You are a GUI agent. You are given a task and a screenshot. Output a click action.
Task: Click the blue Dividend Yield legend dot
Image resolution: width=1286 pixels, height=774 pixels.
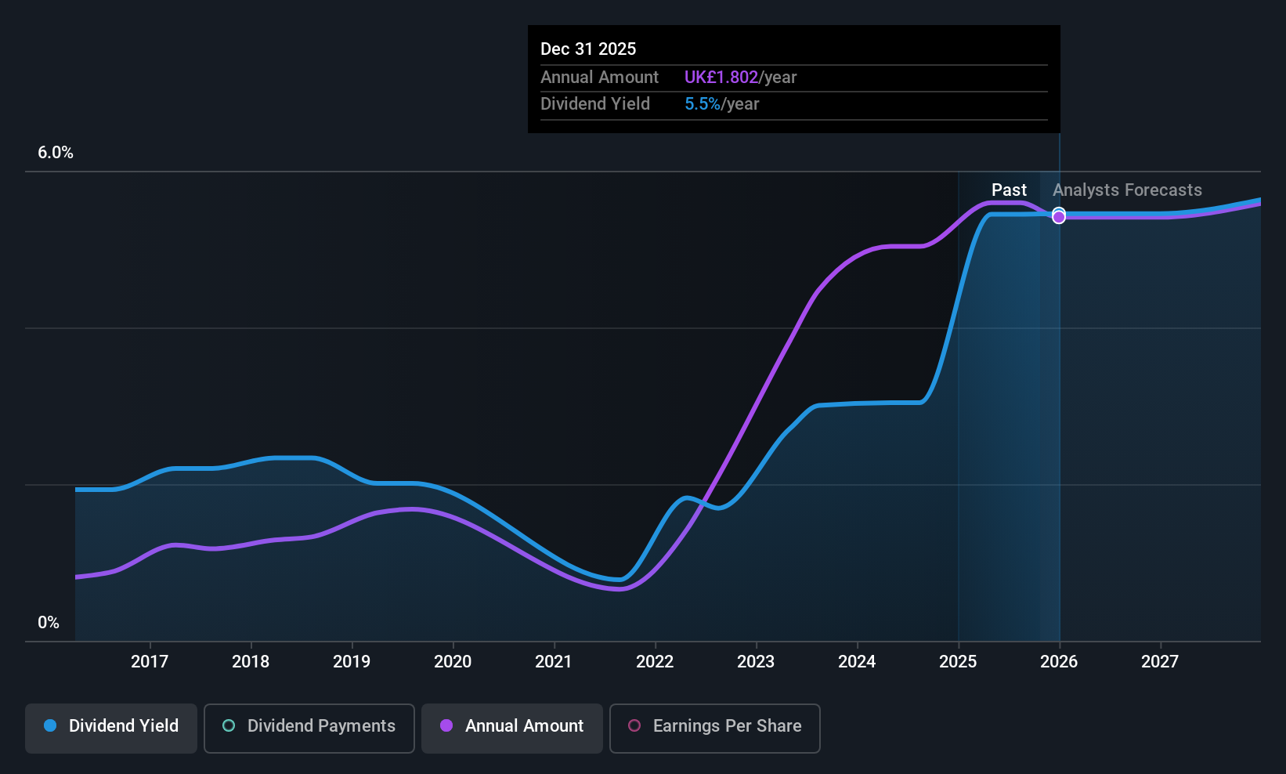point(50,726)
